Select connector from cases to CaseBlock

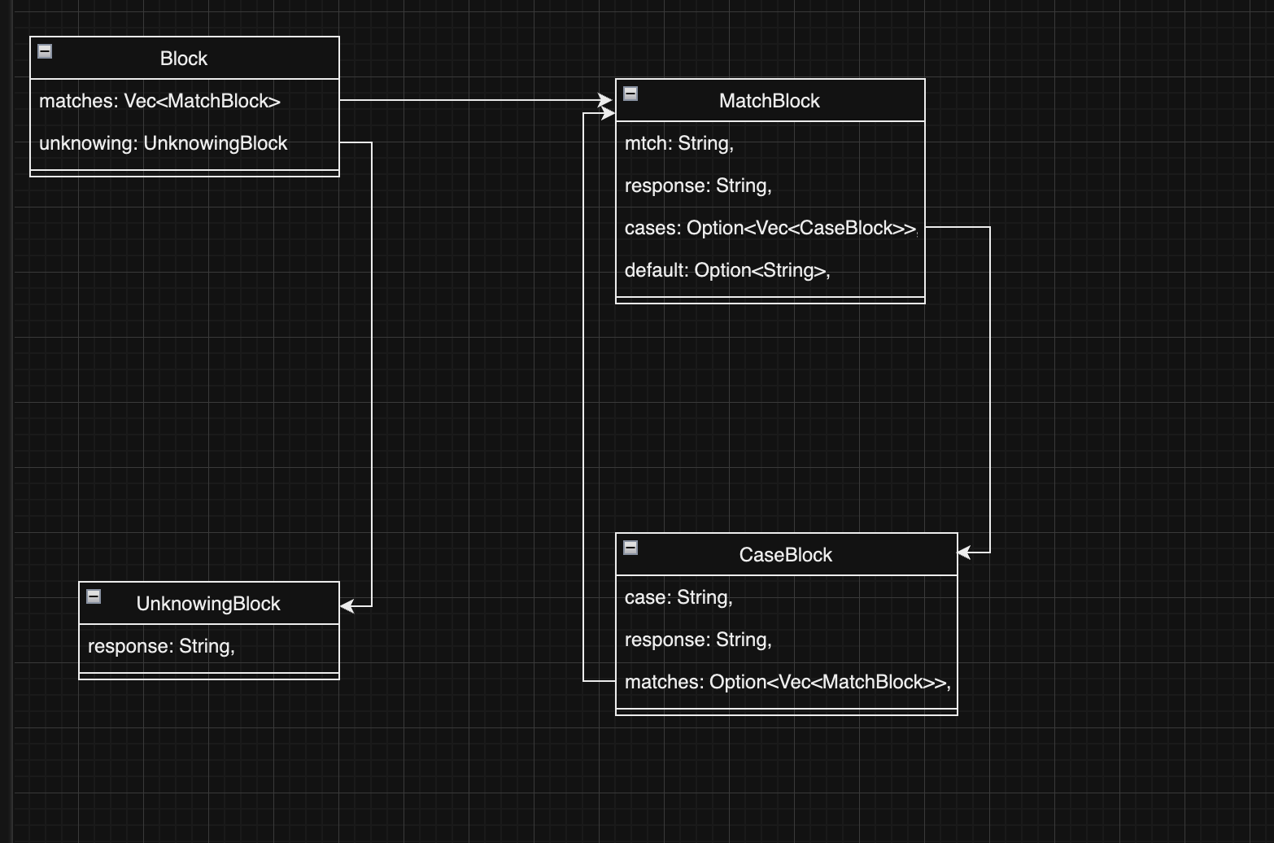coord(990,391)
